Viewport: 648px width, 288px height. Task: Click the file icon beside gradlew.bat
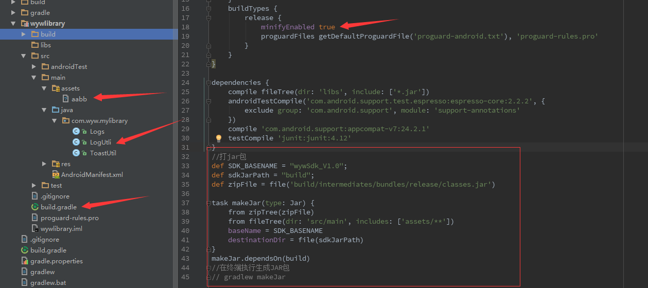[25, 282]
